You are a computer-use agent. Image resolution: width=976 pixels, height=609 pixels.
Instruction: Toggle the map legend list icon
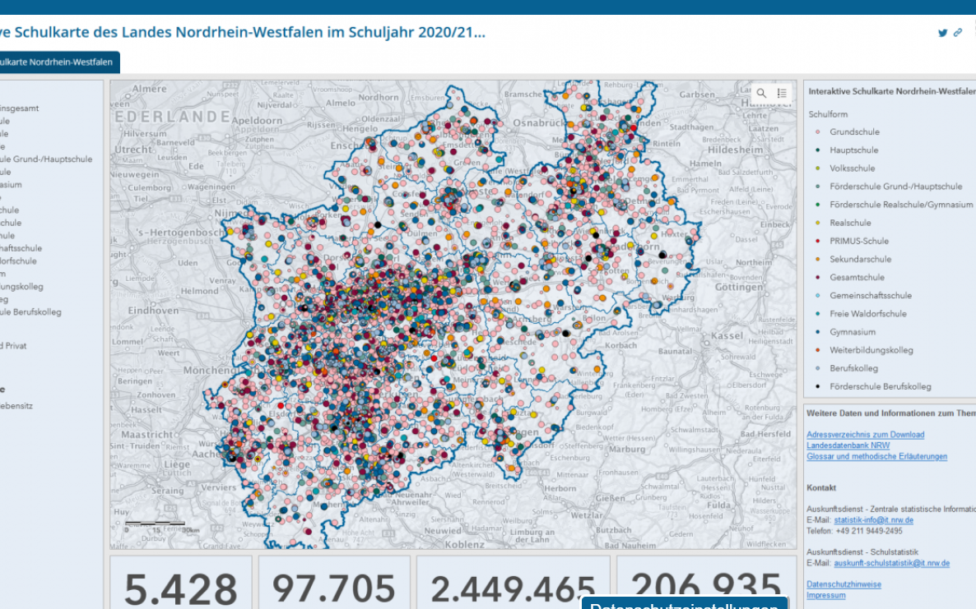tap(782, 94)
